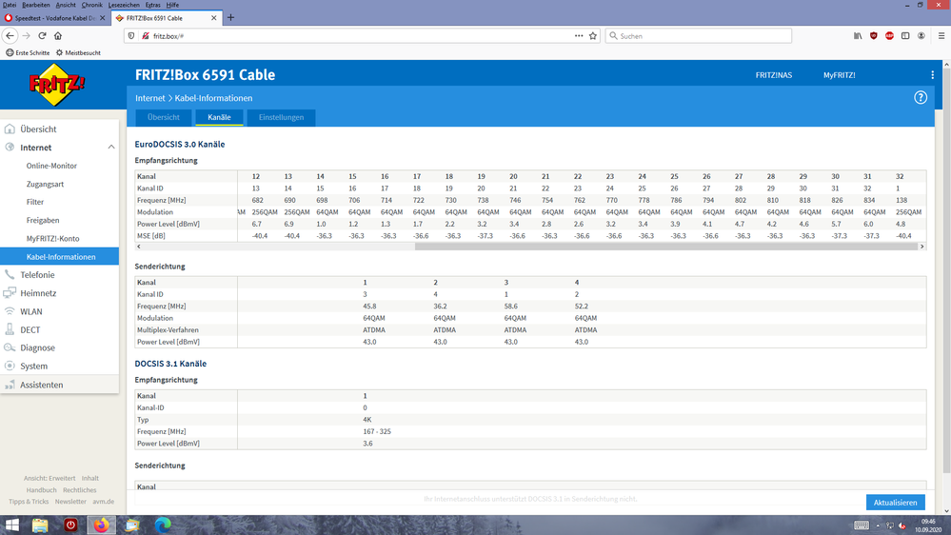The width and height of the screenshot is (951, 535).
Task: Switch to Speedtest Vodafone browser tab
Action: [x=54, y=18]
